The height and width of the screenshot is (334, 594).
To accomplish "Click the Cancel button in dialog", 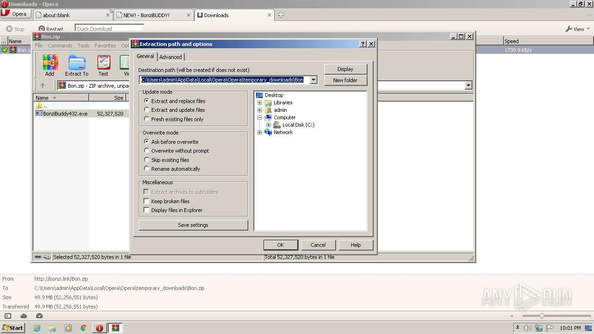I will 318,245.
